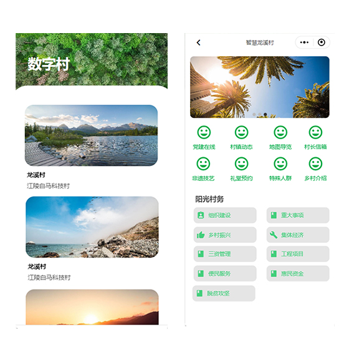This screenshot has height=362, width=349.
Task: Go back using the left chevron arrow
Action: point(198,42)
